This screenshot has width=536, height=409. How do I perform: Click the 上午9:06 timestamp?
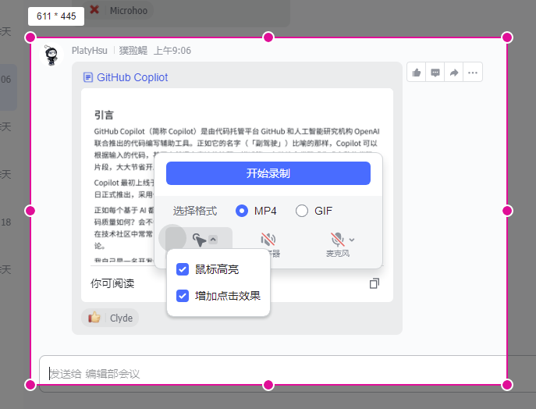(x=172, y=51)
